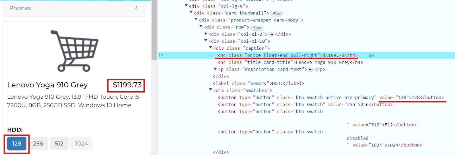Image resolution: width=455 pixels, height=155 pixels.
Task: Select the 128 HDD swatch button
Action: (x=17, y=144)
